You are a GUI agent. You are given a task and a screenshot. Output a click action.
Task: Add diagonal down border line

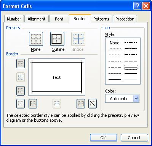[93, 104]
